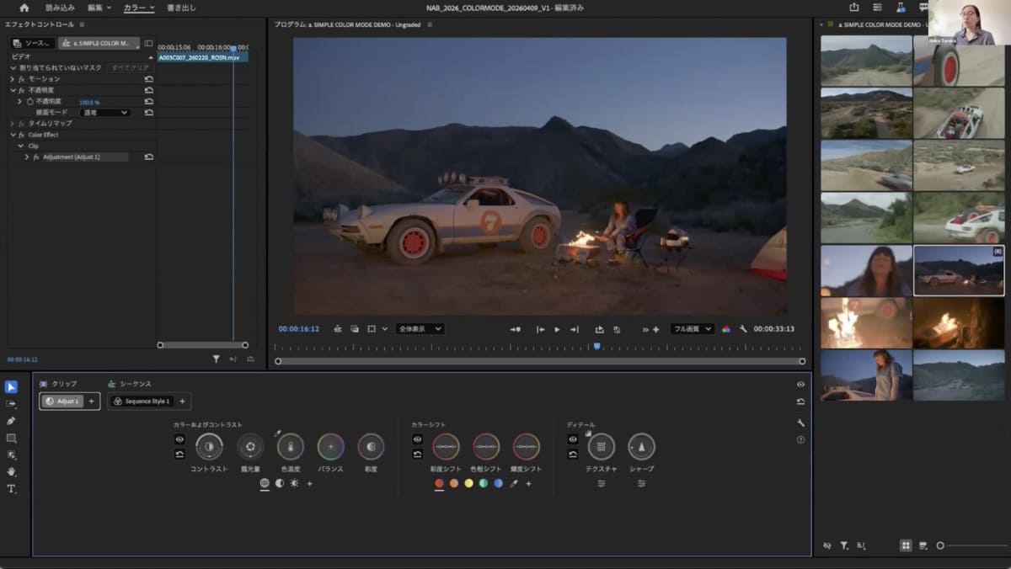The height and width of the screenshot is (569, 1011).
Task: Click the 彩度シフト (Saturation Shift) control
Action: pyautogui.click(x=446, y=447)
